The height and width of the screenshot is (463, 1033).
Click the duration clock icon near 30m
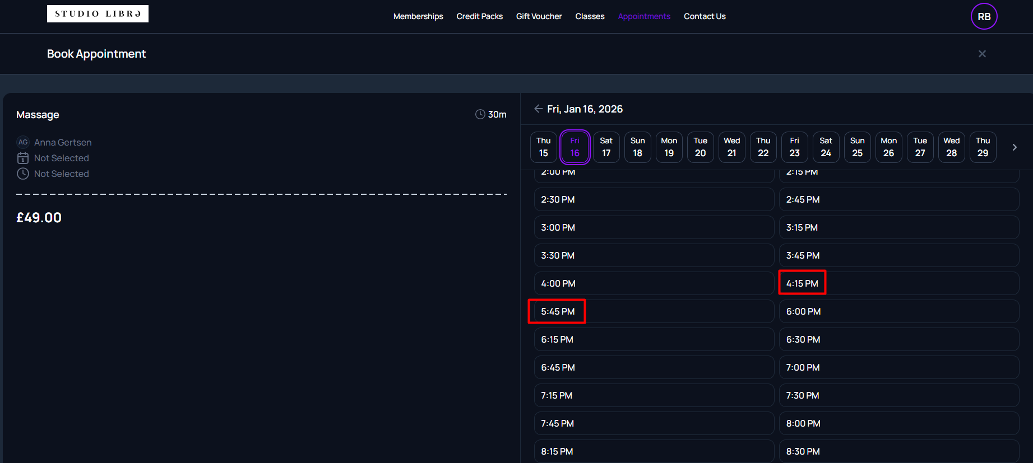tap(480, 114)
